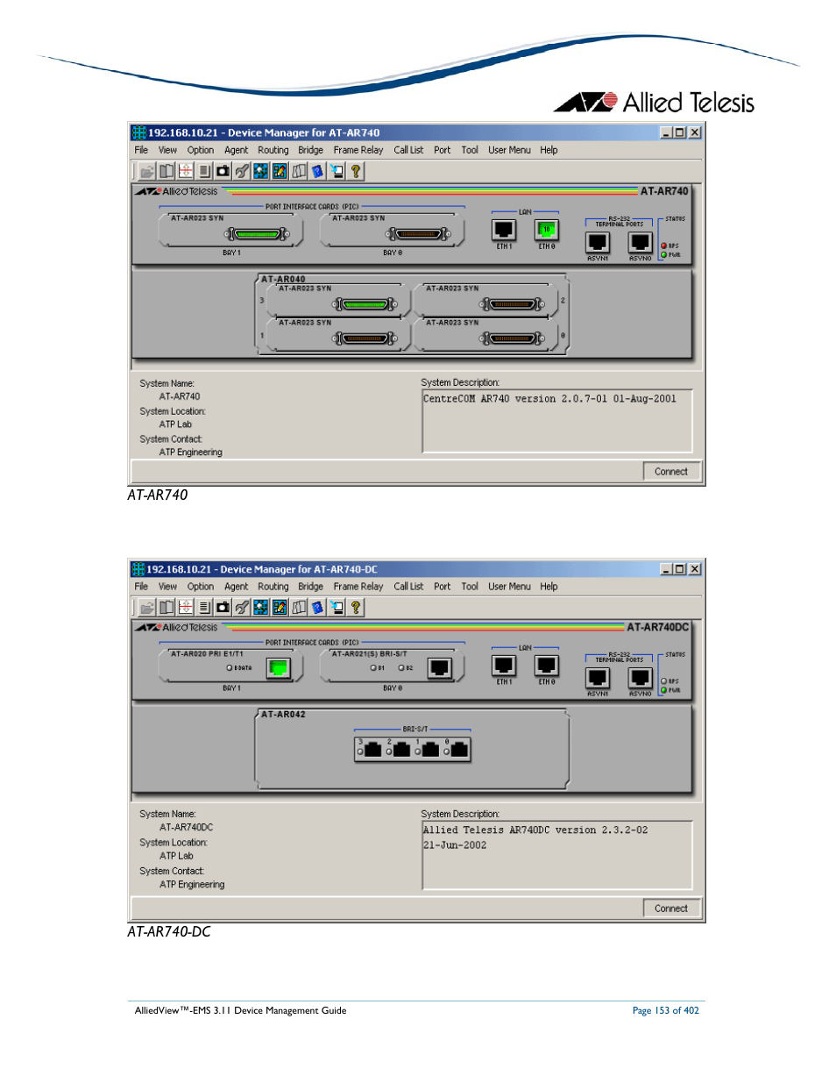Click the AT-AR040 card label

pos(283,280)
